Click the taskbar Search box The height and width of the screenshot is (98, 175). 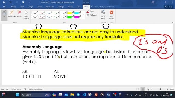click(x=36, y=95)
